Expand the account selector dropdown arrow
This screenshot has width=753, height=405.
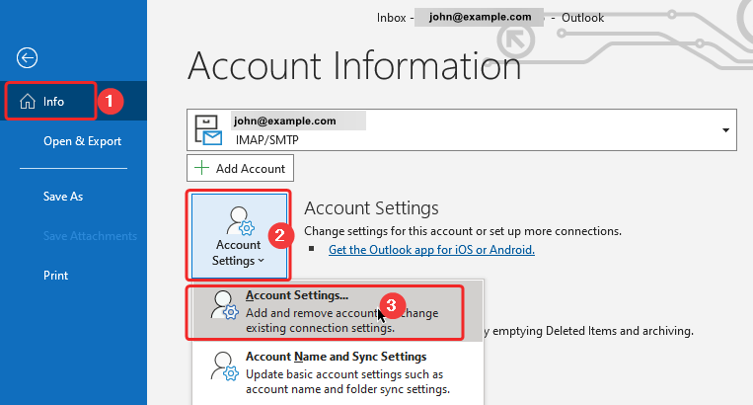[725, 130]
